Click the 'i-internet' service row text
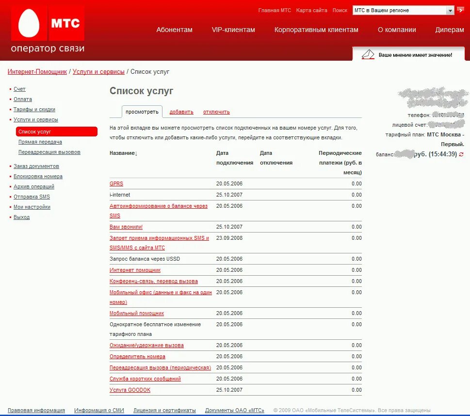Viewport: 470px width, 416px height. click(x=120, y=195)
